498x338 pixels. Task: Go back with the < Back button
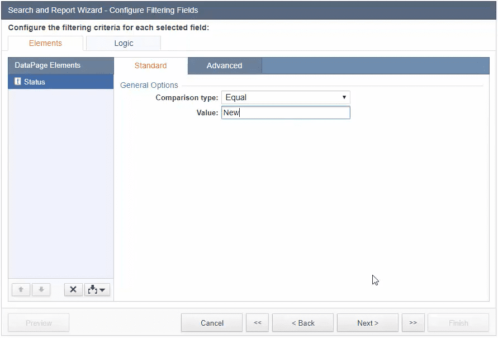click(x=302, y=323)
